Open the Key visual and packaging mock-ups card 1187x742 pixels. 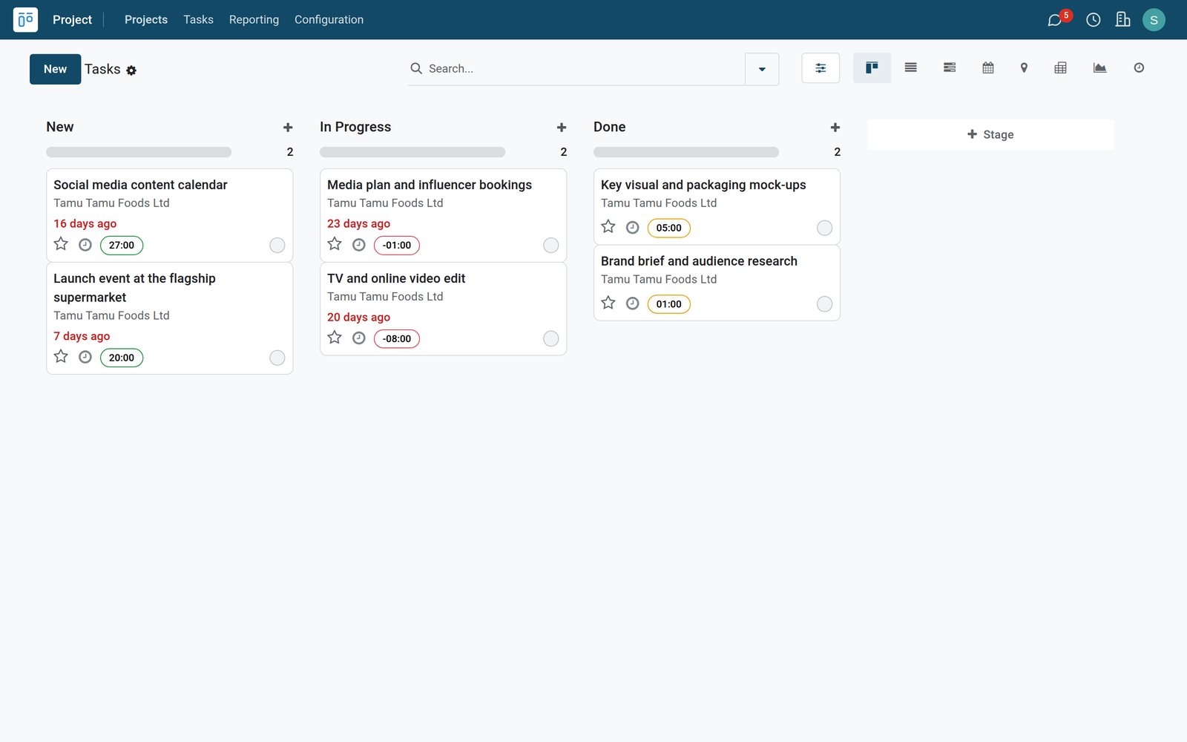click(x=717, y=206)
